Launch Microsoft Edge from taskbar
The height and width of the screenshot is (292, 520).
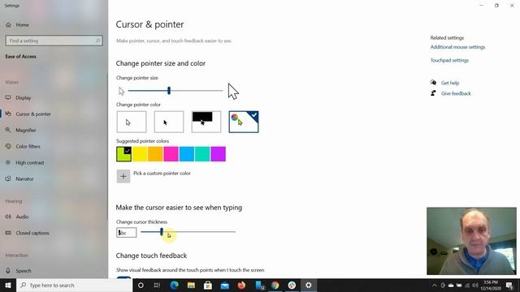174,285
